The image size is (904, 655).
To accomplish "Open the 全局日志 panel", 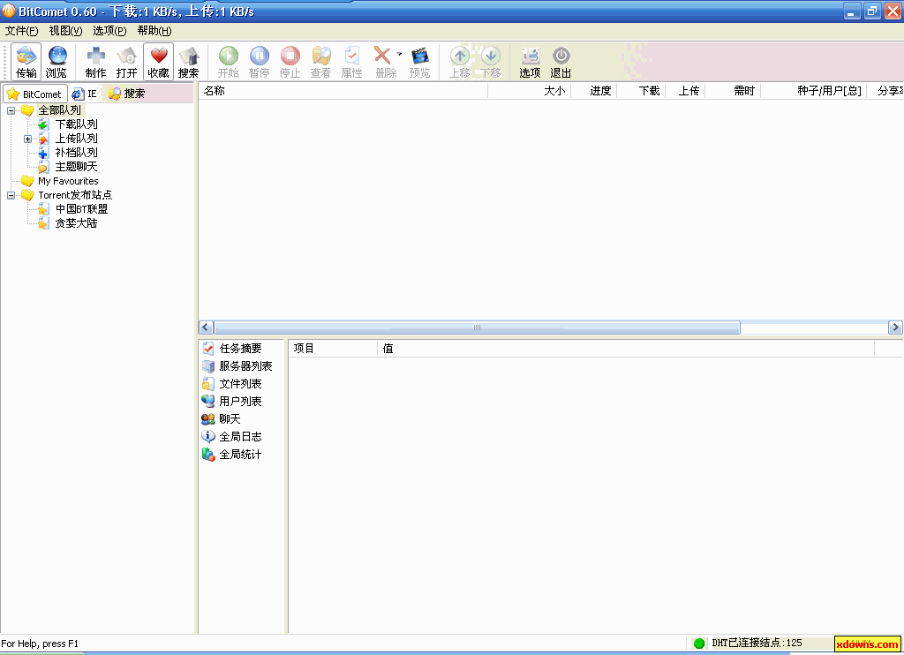I will [x=232, y=436].
